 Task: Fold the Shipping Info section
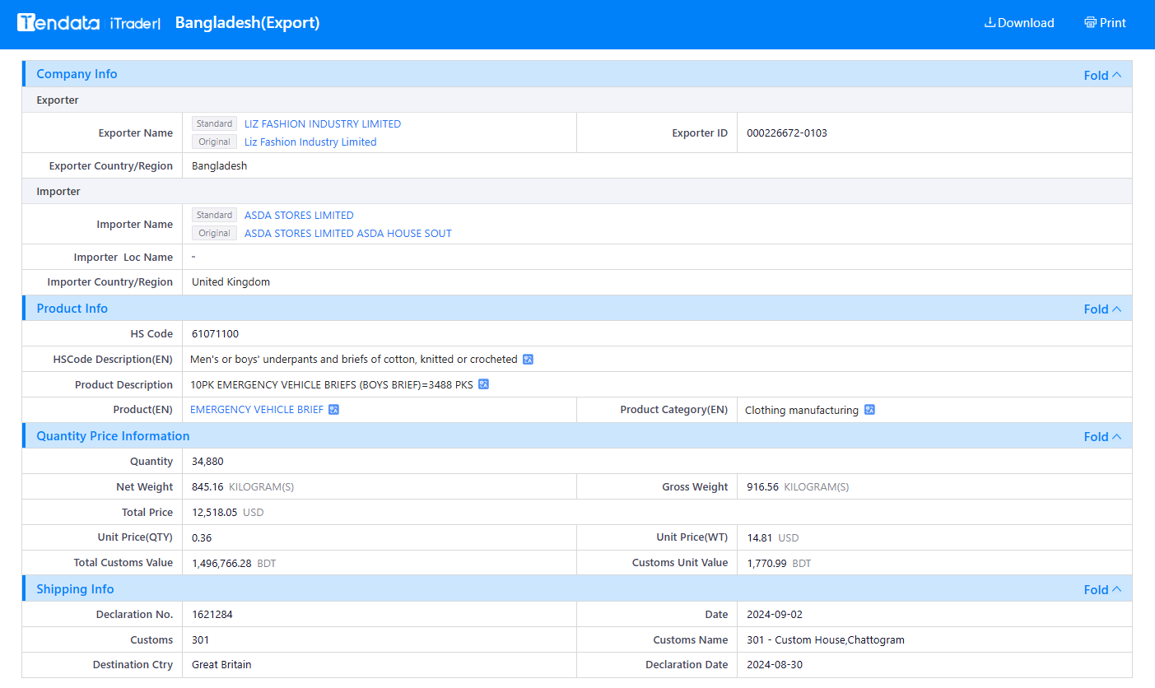point(1102,589)
